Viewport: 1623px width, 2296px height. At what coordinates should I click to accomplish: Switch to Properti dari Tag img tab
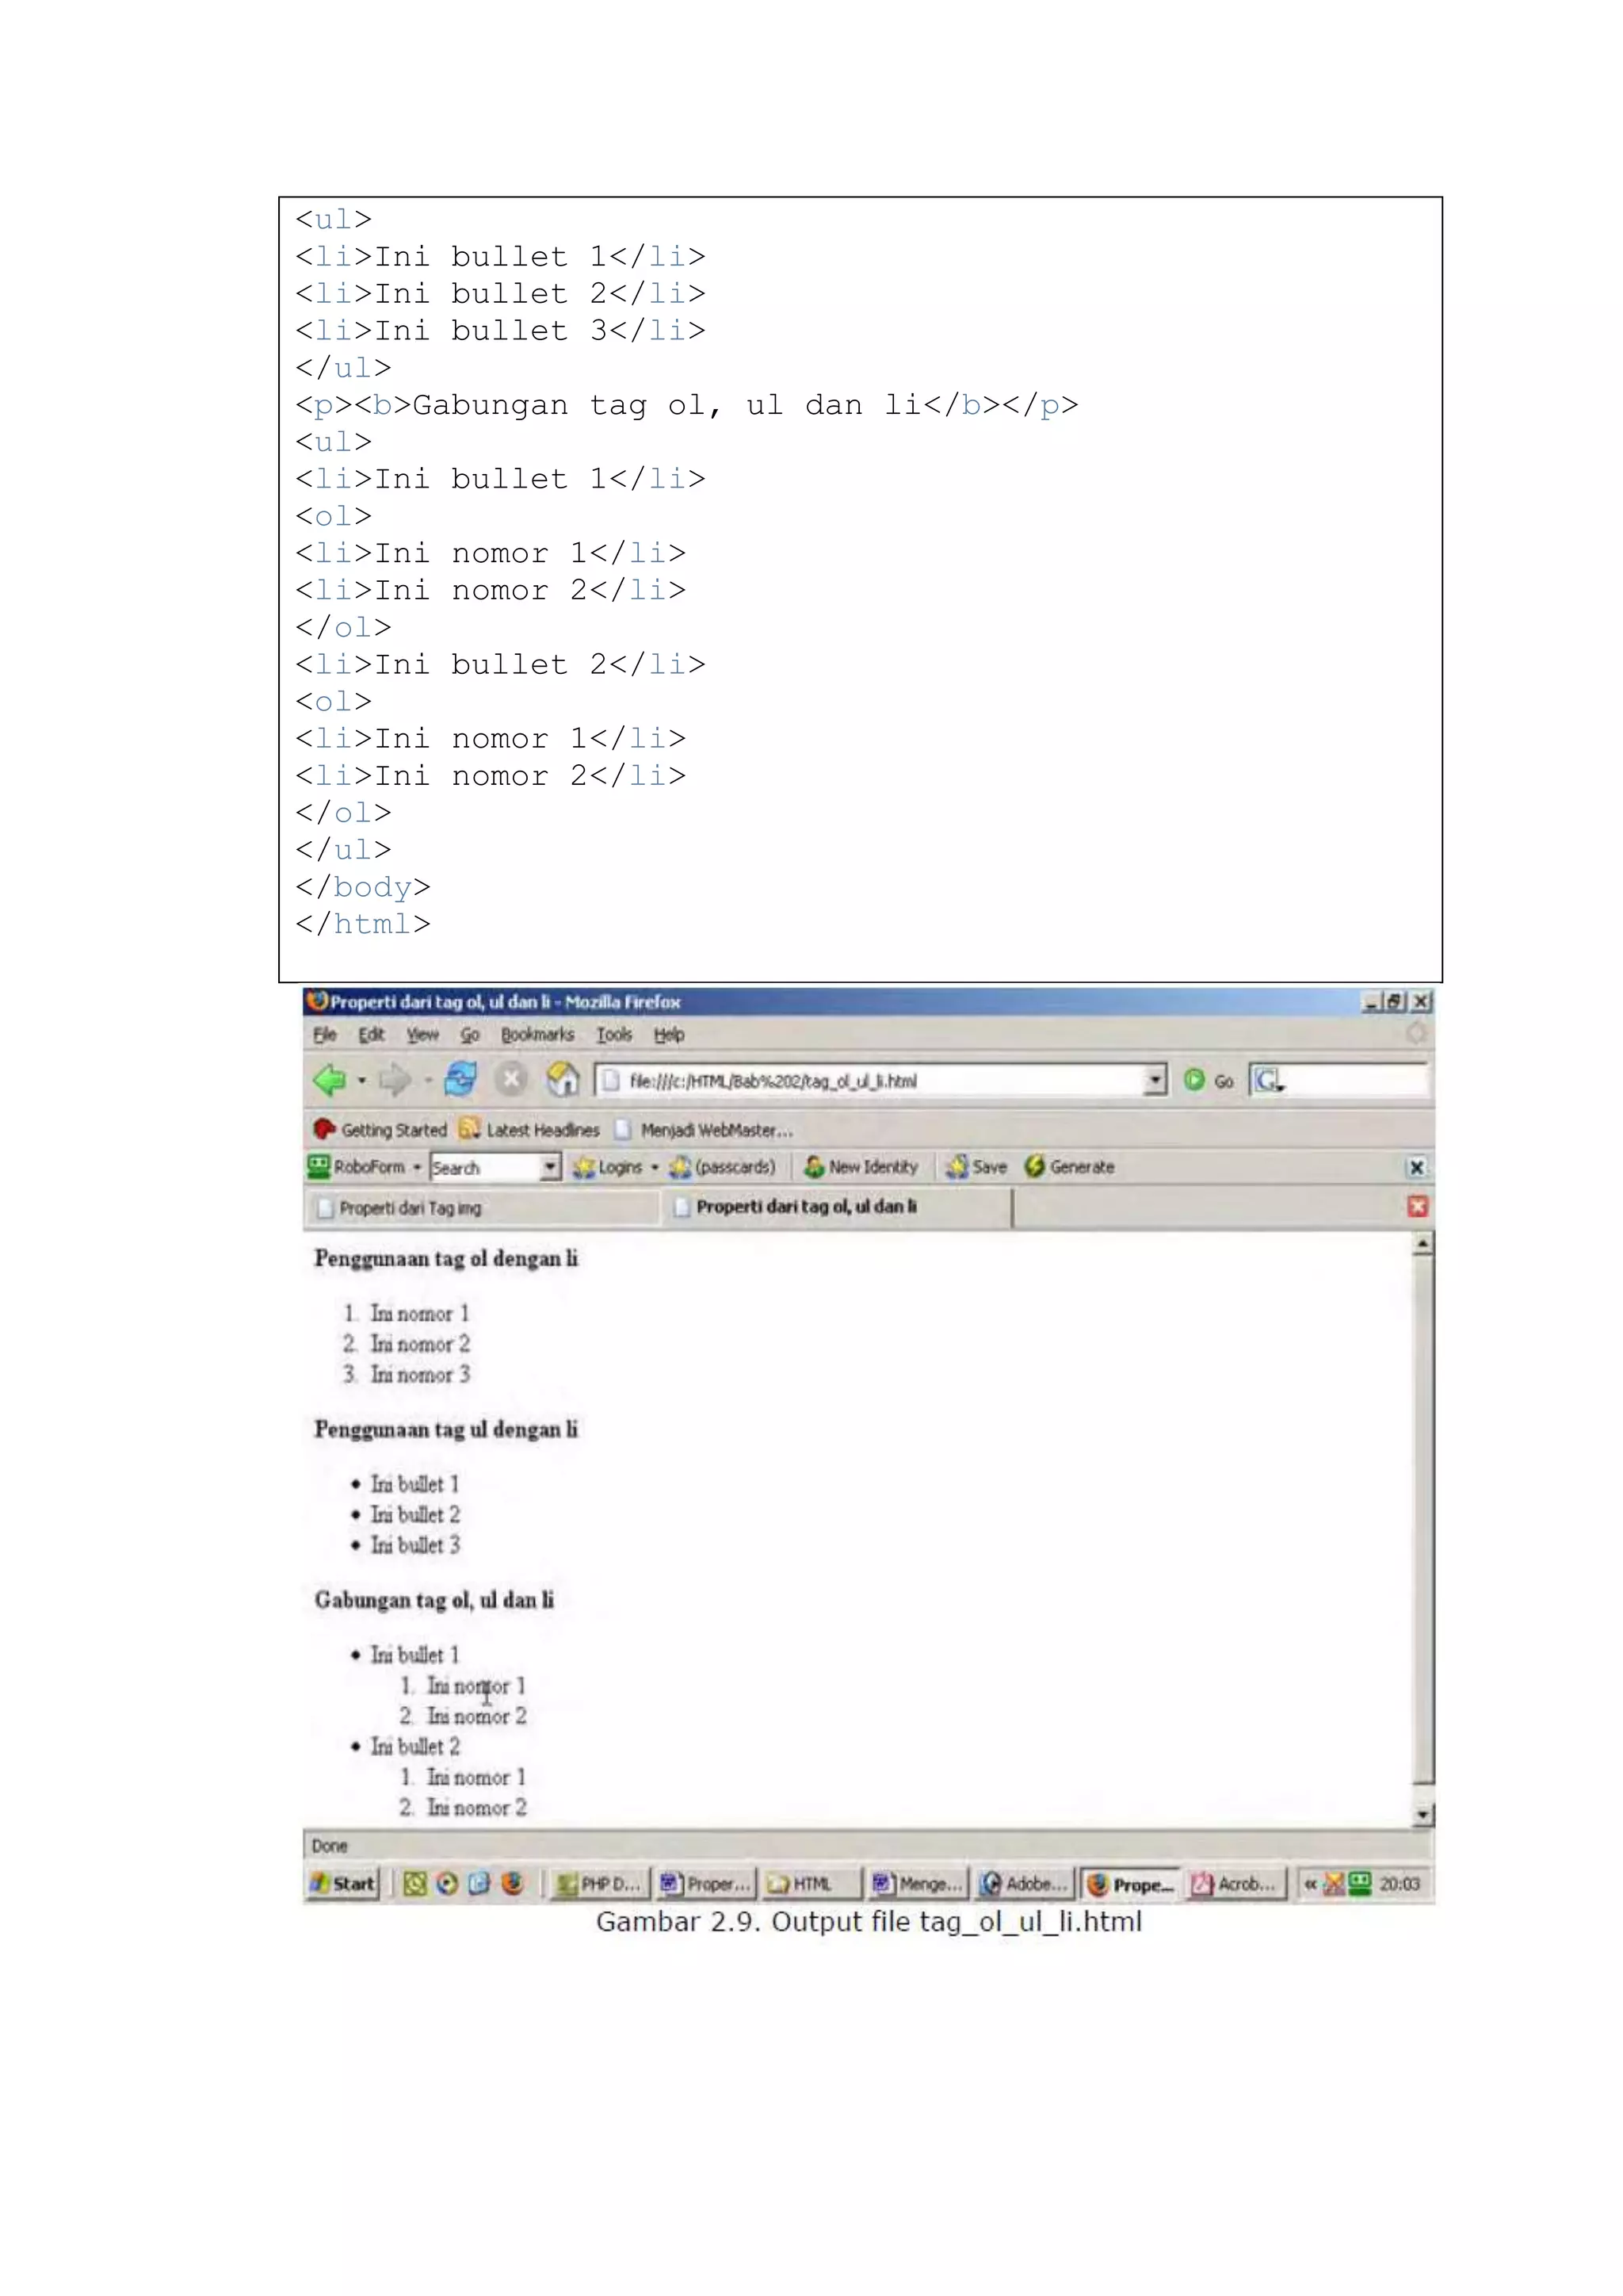(410, 1208)
